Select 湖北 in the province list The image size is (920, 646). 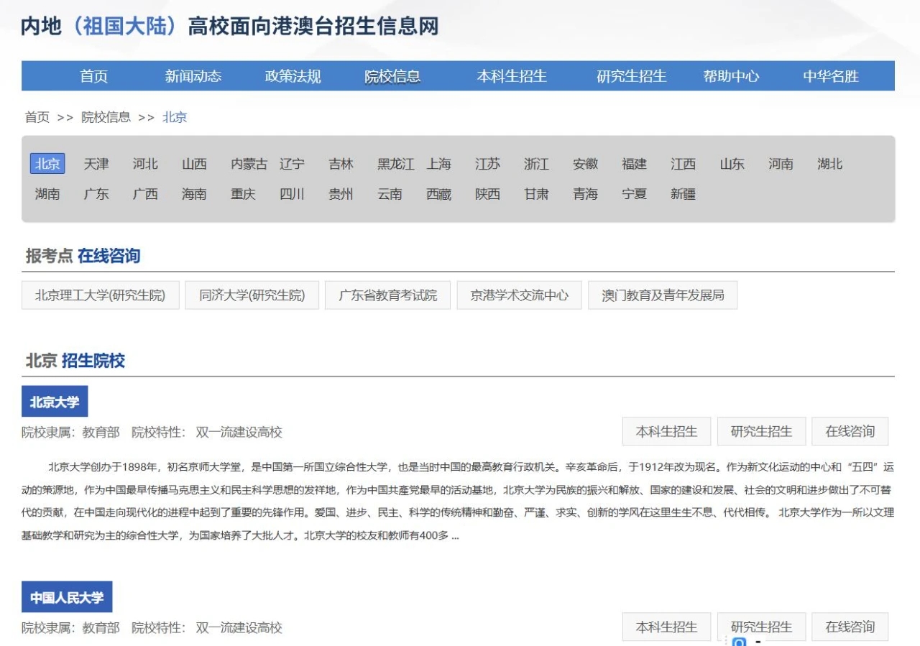829,164
